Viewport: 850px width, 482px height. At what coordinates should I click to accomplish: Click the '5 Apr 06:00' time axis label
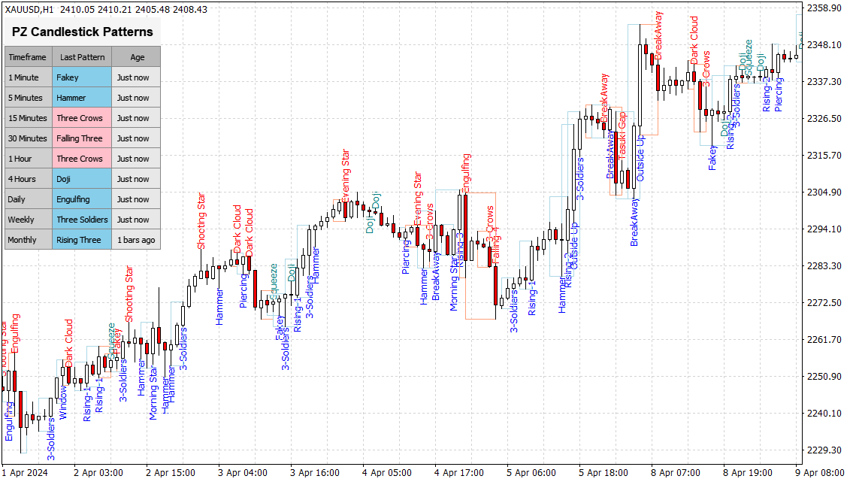(531, 473)
